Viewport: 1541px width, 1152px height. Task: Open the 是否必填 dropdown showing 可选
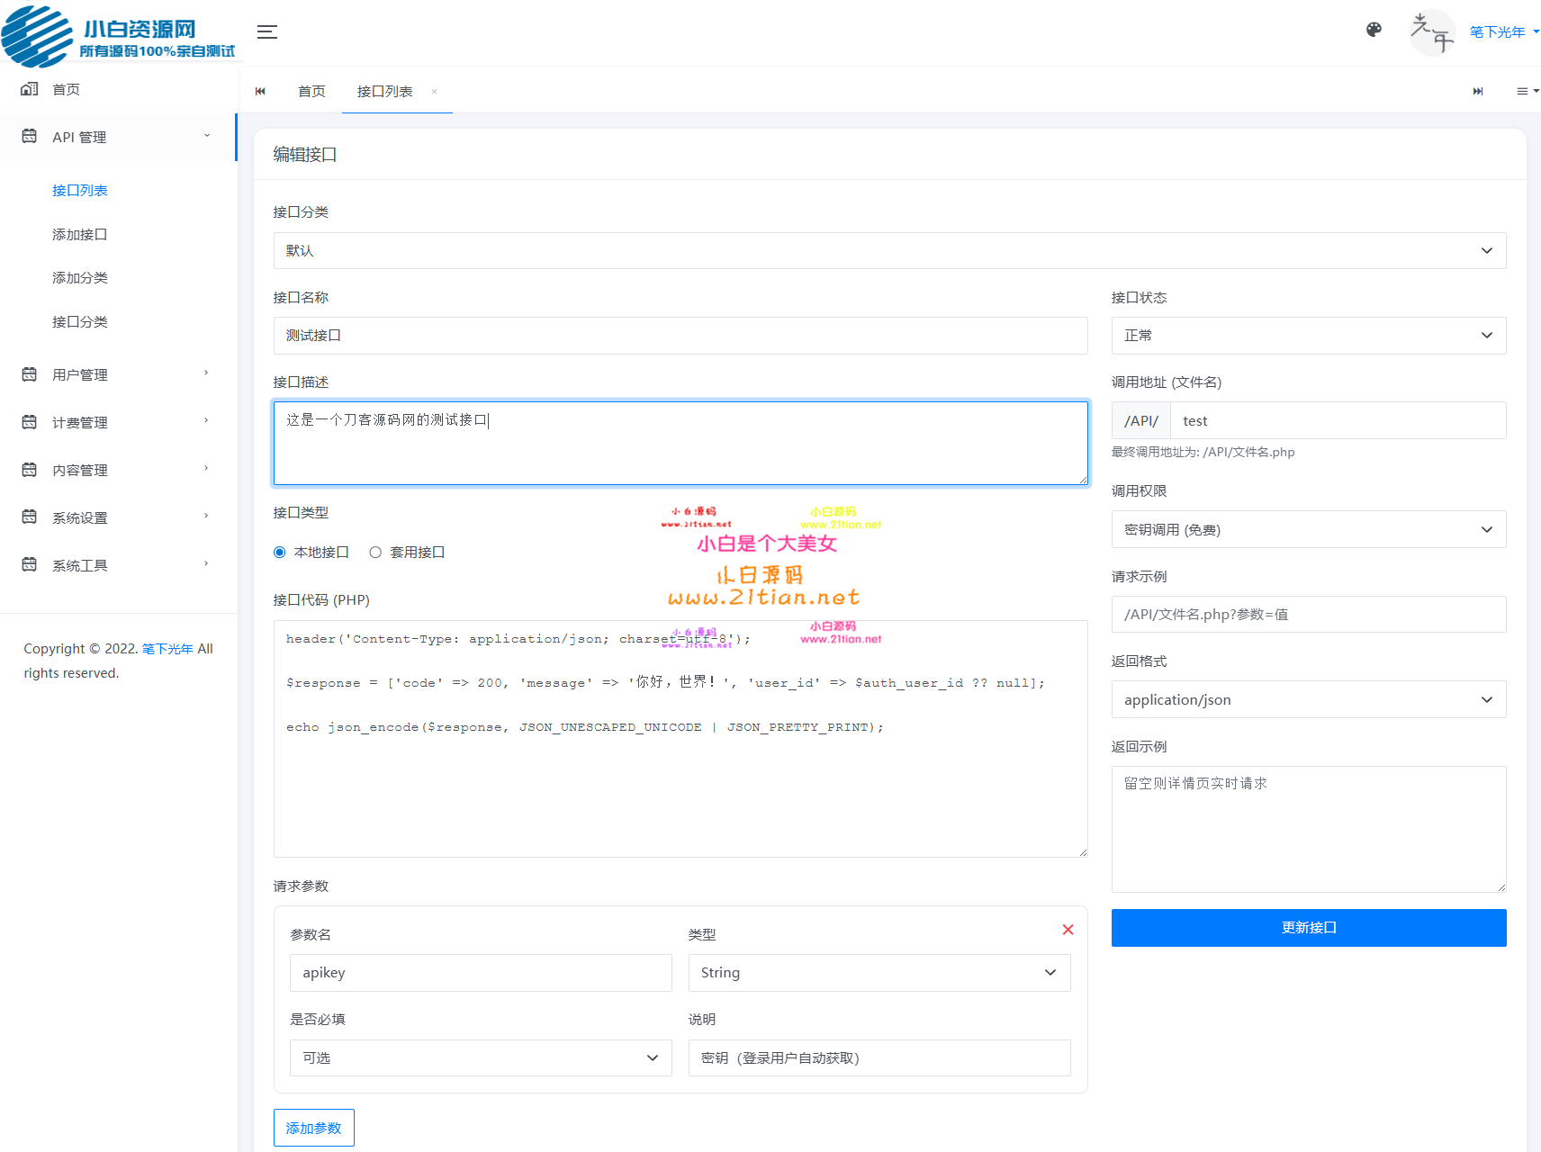[480, 1057]
